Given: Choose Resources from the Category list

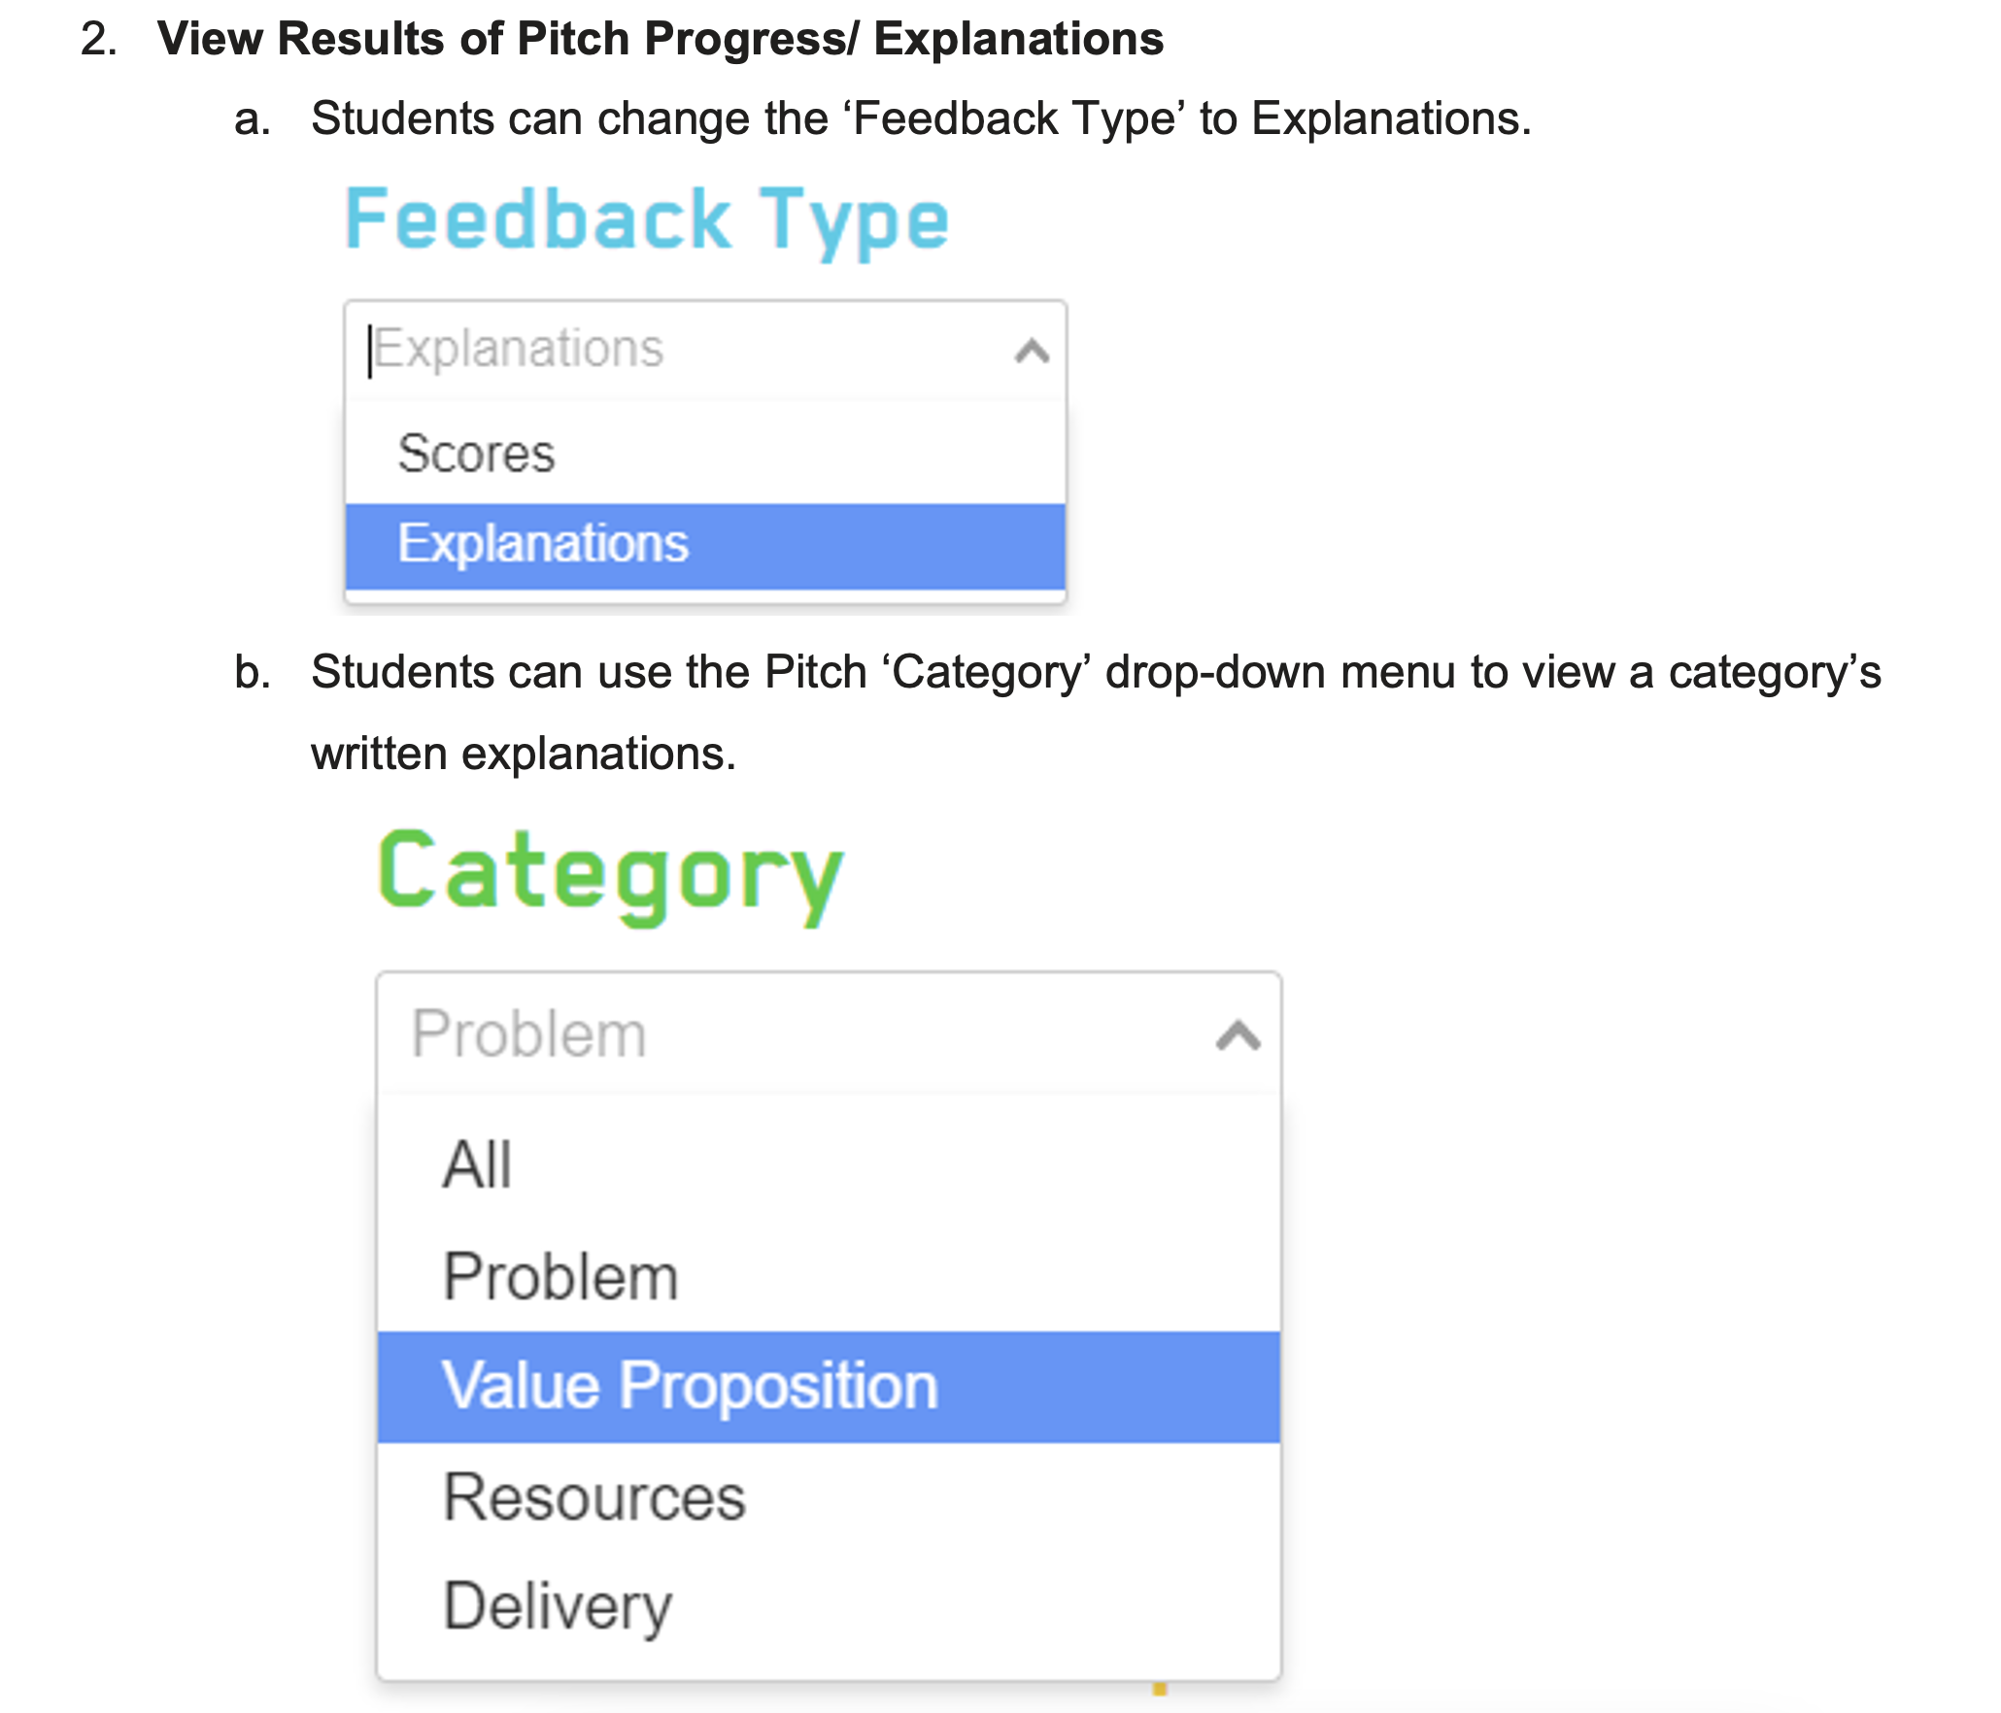Looking at the screenshot, I should 594,1497.
